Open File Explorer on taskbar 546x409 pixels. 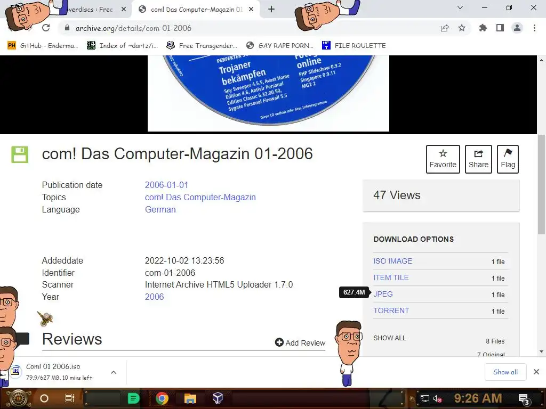point(190,398)
